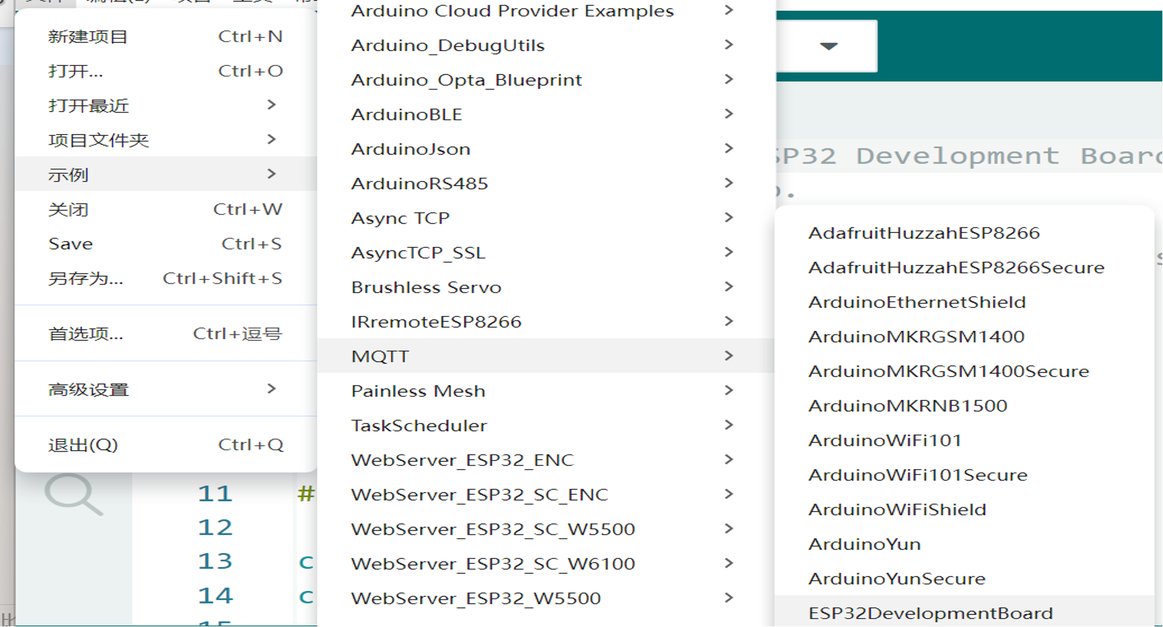Select 退出(Q) to quit

click(166, 445)
